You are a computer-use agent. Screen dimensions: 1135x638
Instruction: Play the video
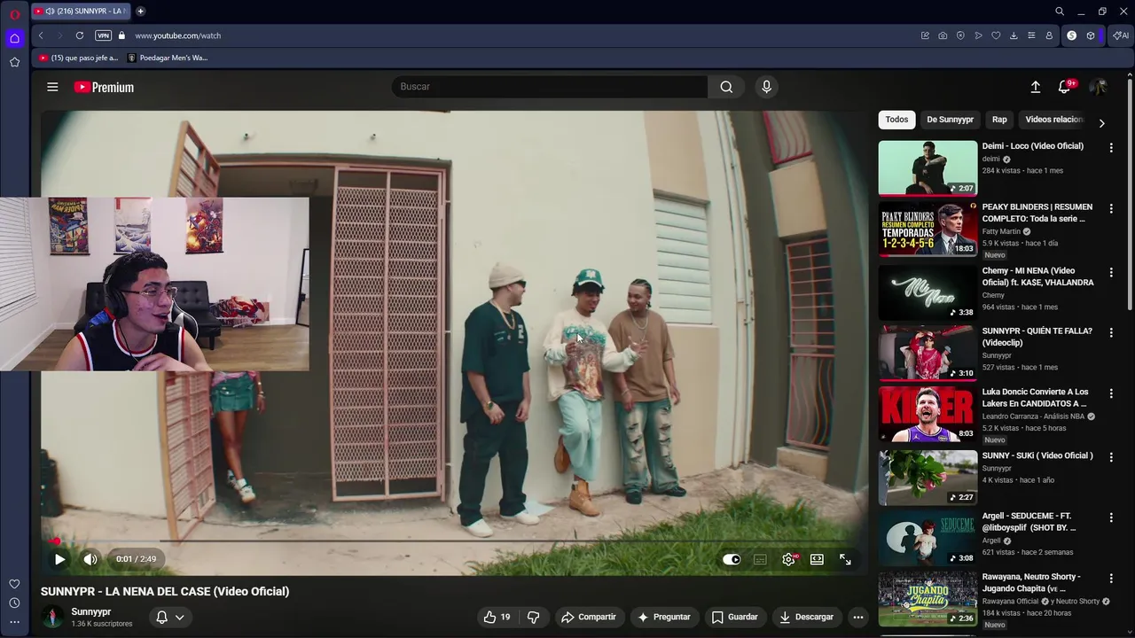[x=59, y=559]
